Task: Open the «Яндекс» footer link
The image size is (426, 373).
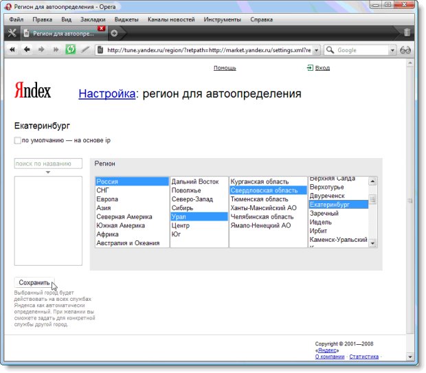Action: click(x=327, y=350)
